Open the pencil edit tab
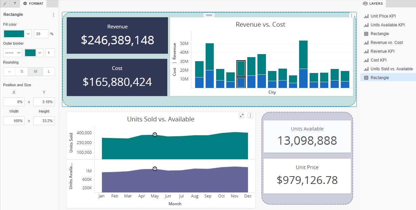The image size is (416, 210). pos(5,3)
